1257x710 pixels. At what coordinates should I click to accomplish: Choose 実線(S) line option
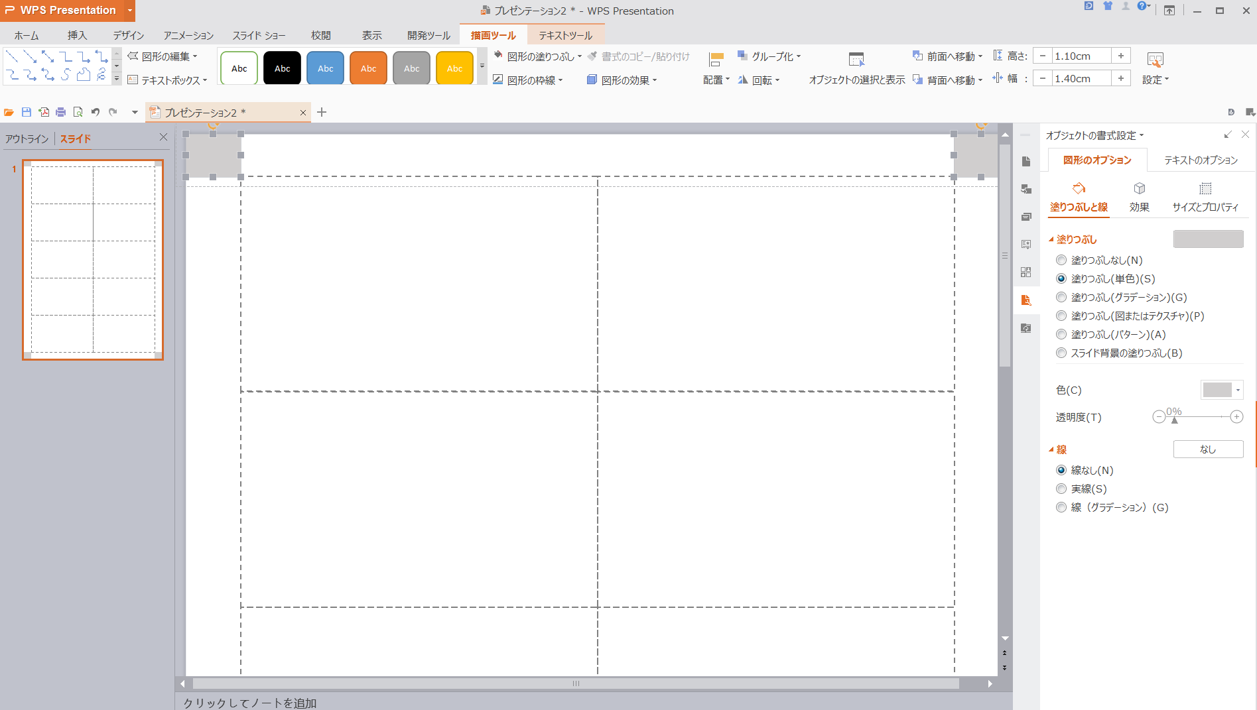pyautogui.click(x=1061, y=489)
